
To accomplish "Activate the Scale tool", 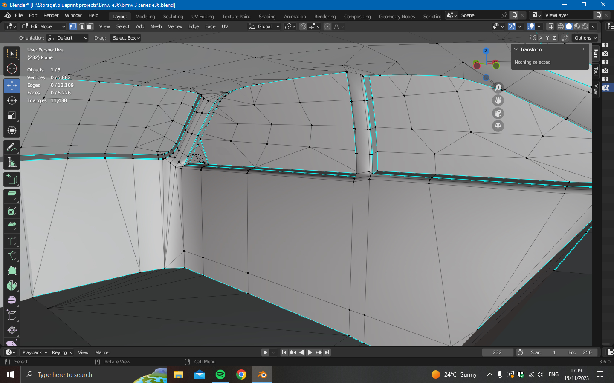I will 12,115.
